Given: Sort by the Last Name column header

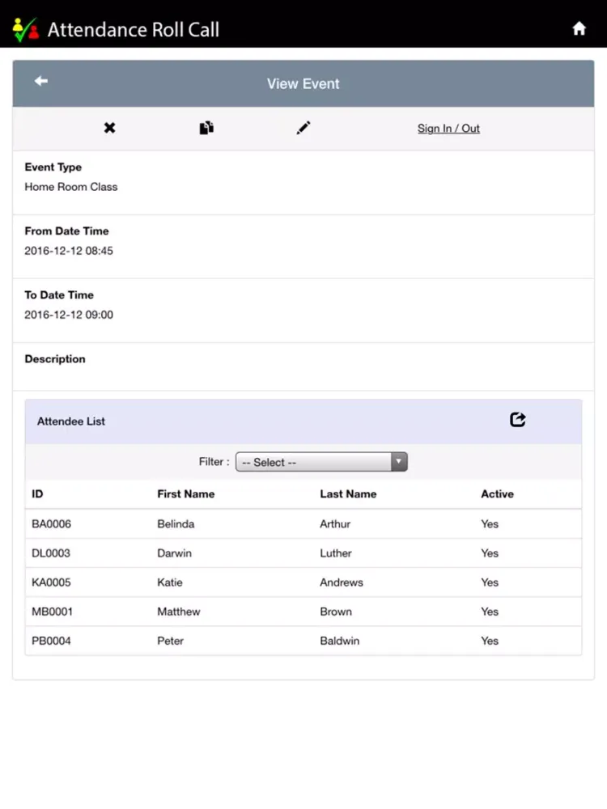Looking at the screenshot, I should coord(348,493).
